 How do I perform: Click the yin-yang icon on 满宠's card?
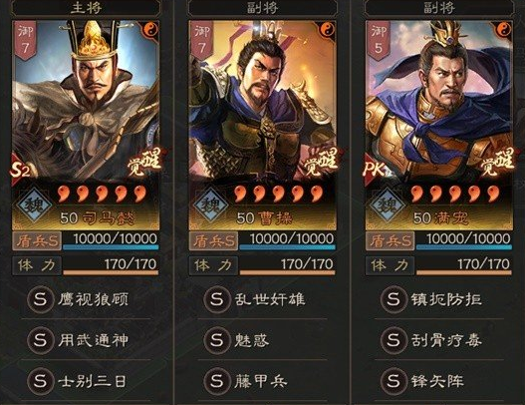point(504,30)
